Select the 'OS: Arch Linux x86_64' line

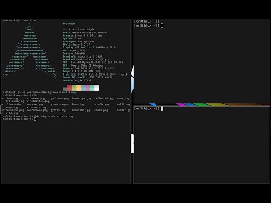click(78, 29)
